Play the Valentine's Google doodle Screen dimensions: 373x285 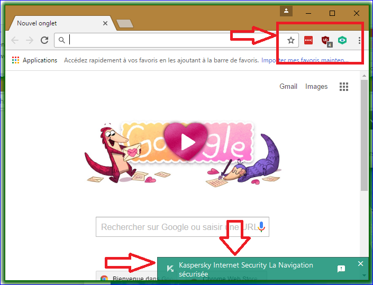(x=186, y=142)
